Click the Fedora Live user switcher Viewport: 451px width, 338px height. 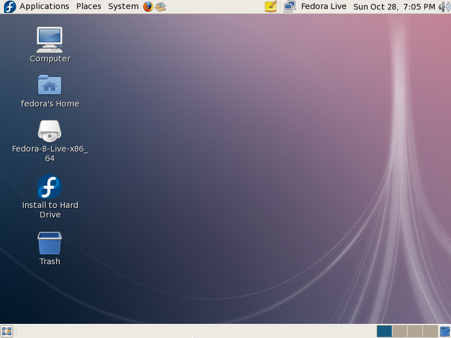(324, 6)
